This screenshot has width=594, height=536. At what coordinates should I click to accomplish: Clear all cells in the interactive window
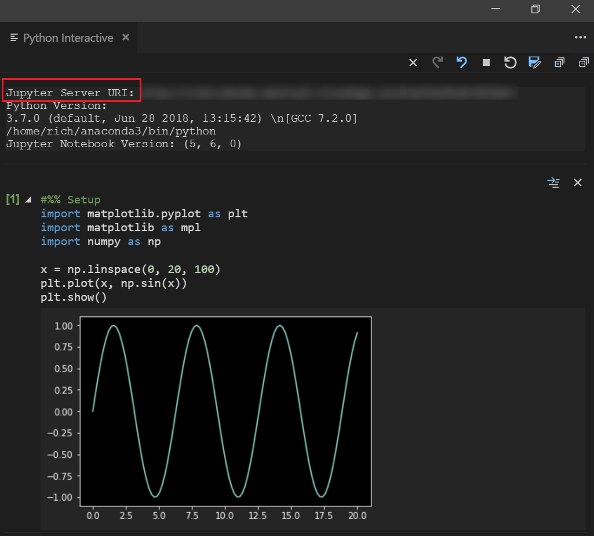413,62
